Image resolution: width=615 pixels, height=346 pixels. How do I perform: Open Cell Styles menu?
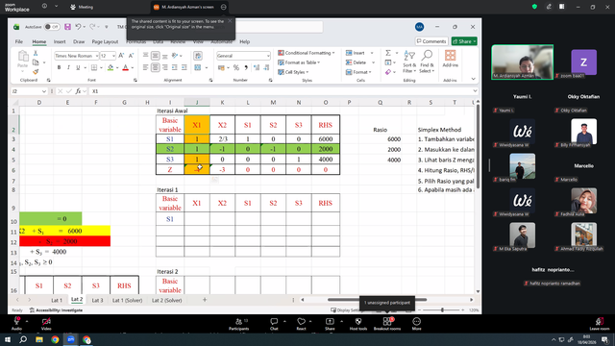coord(293,72)
